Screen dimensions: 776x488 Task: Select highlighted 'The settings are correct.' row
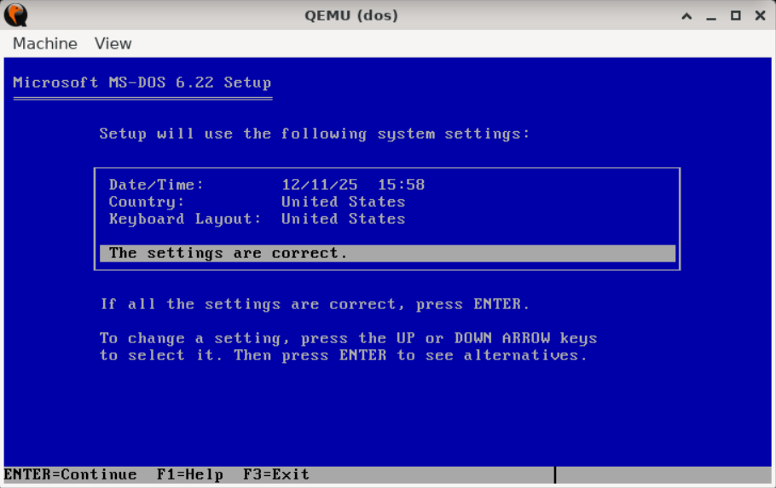(x=387, y=253)
